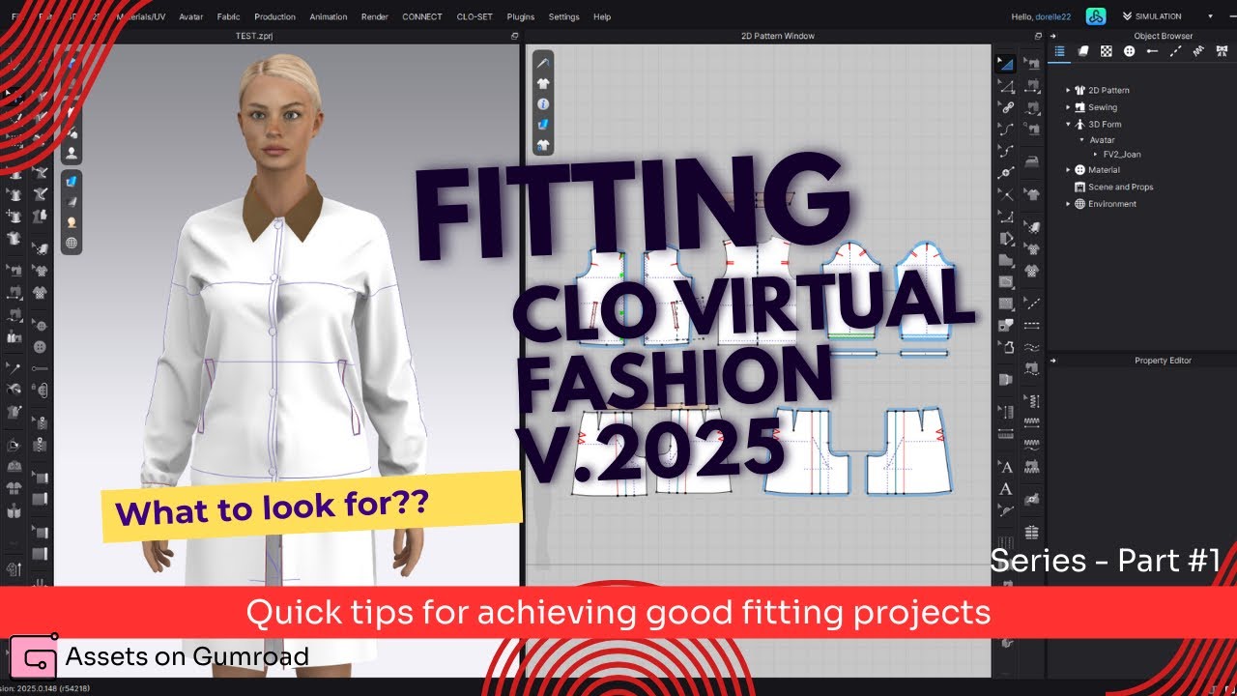Screen dimensions: 1237x696
Task: Open the Button tab in Object Browser
Action: [1130, 51]
